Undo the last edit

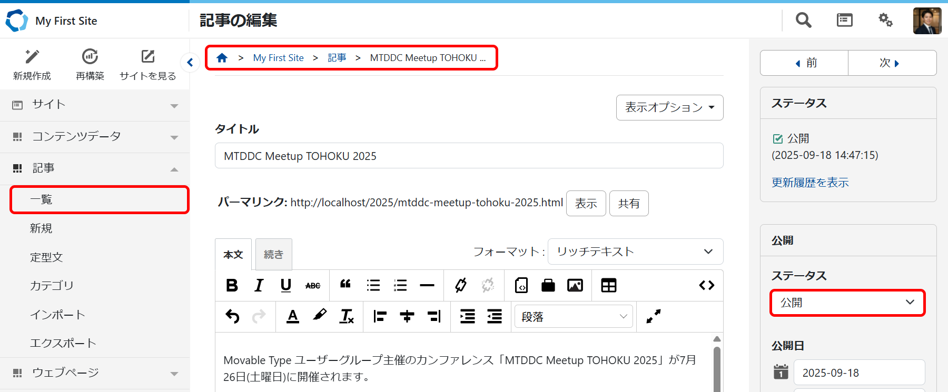[232, 316]
